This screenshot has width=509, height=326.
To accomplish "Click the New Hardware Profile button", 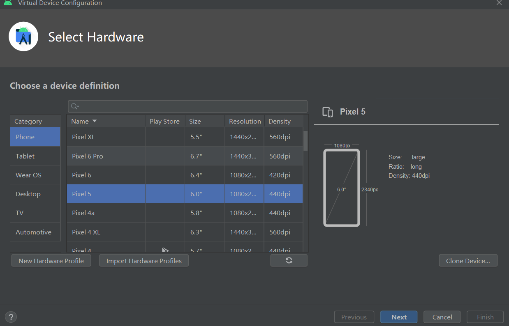I will [51, 261].
